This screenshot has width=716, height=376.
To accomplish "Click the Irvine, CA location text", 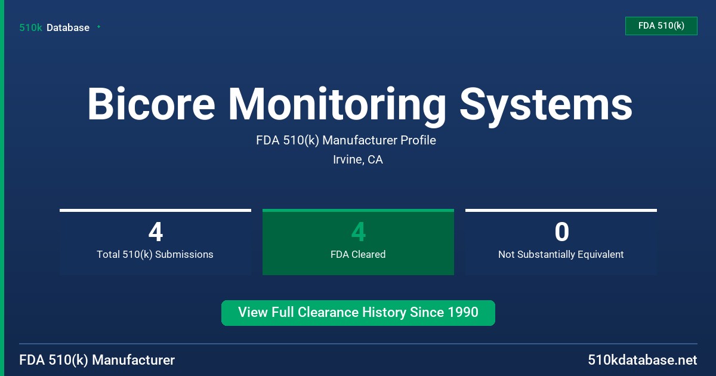I will click(x=358, y=159).
